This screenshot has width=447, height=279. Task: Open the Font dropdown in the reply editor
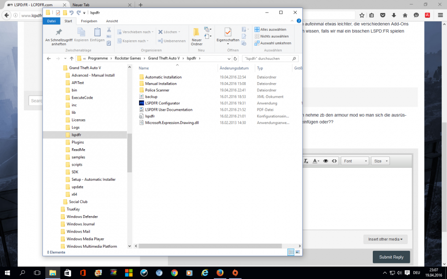(x=354, y=161)
